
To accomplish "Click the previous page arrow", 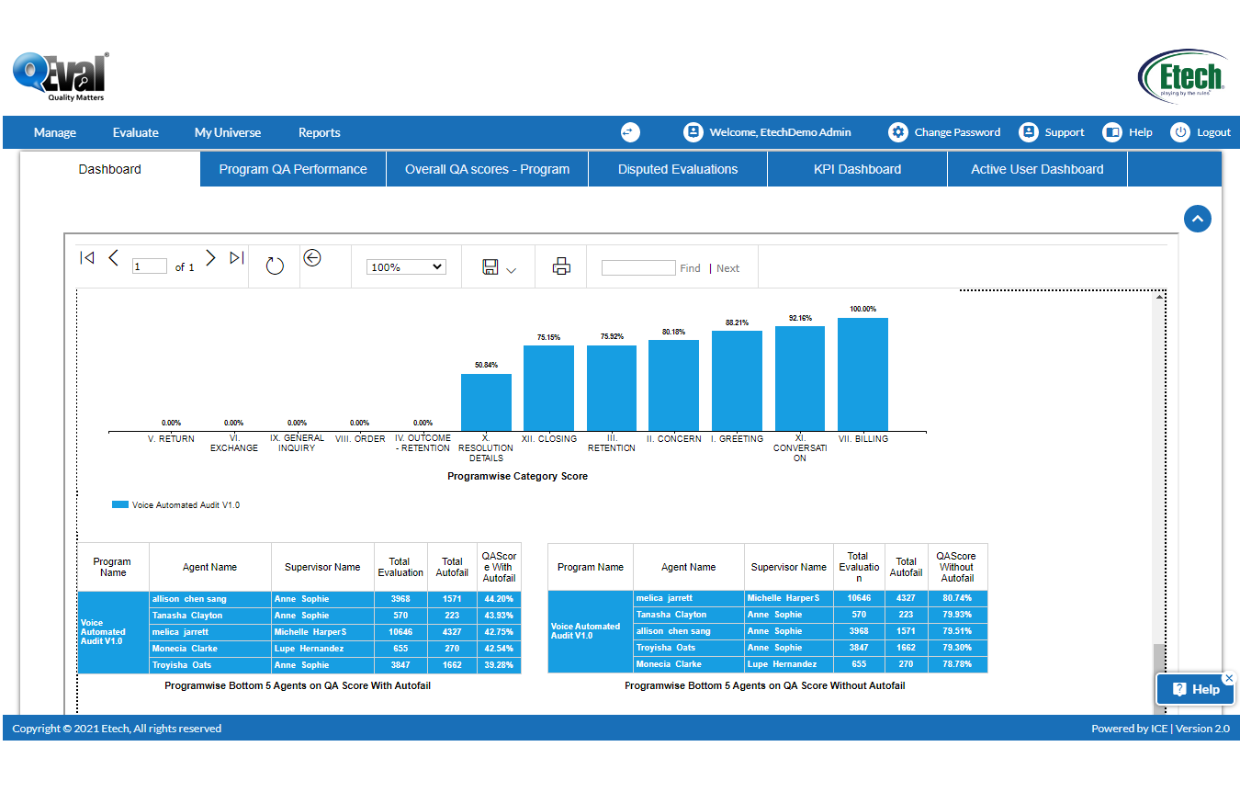I will pyautogui.click(x=114, y=258).
